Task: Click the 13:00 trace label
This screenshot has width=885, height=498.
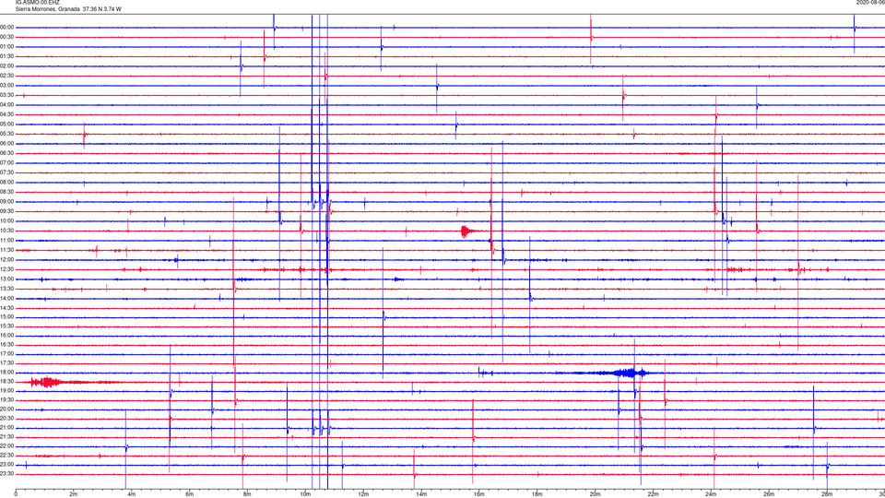Action: tap(7, 279)
